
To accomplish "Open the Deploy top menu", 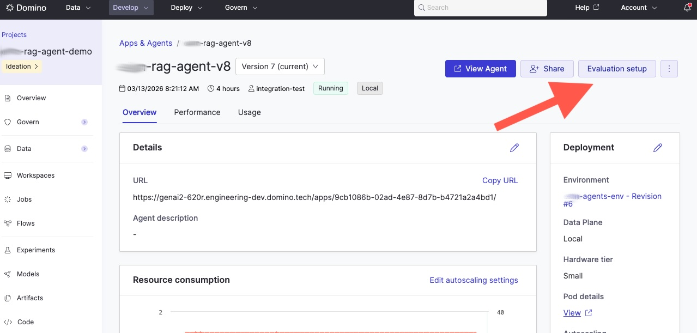I will coord(186,8).
